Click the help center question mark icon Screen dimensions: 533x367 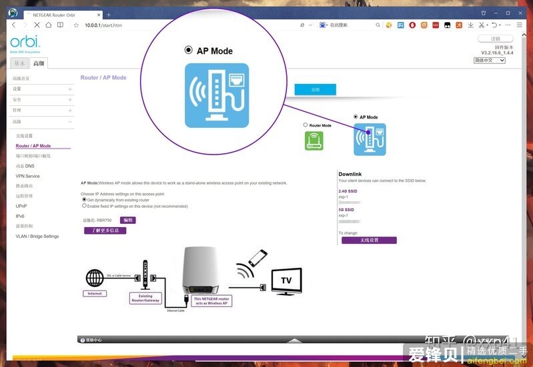82,340
